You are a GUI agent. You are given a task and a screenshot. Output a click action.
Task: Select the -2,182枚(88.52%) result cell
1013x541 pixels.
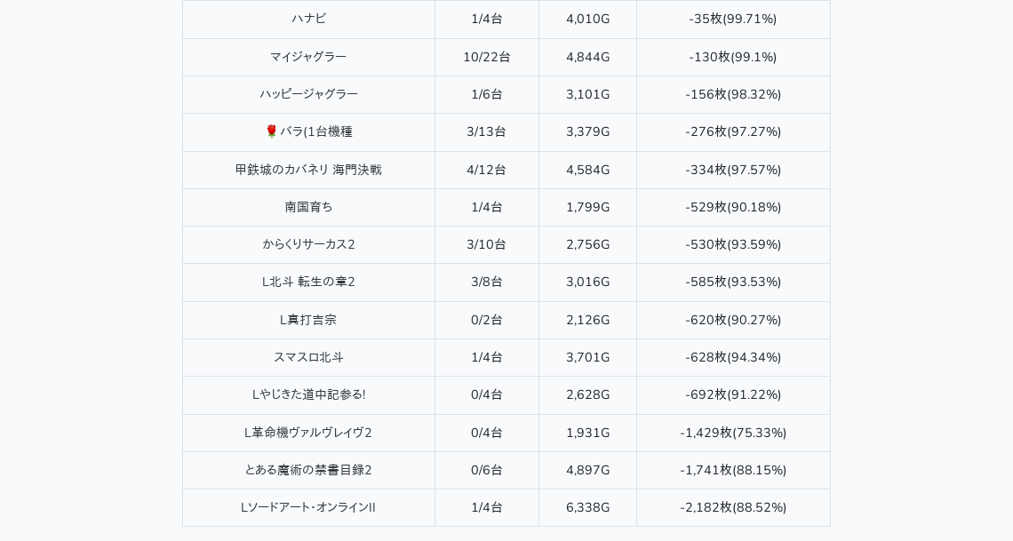pos(733,508)
